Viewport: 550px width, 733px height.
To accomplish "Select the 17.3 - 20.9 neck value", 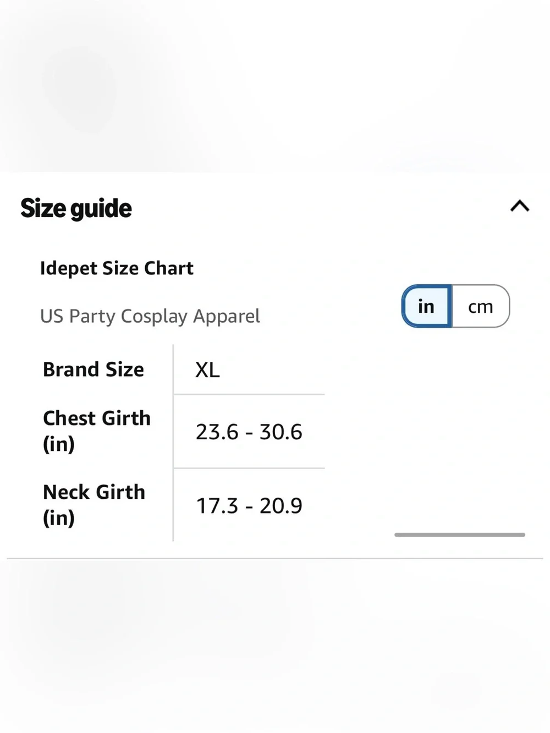I will pos(249,505).
